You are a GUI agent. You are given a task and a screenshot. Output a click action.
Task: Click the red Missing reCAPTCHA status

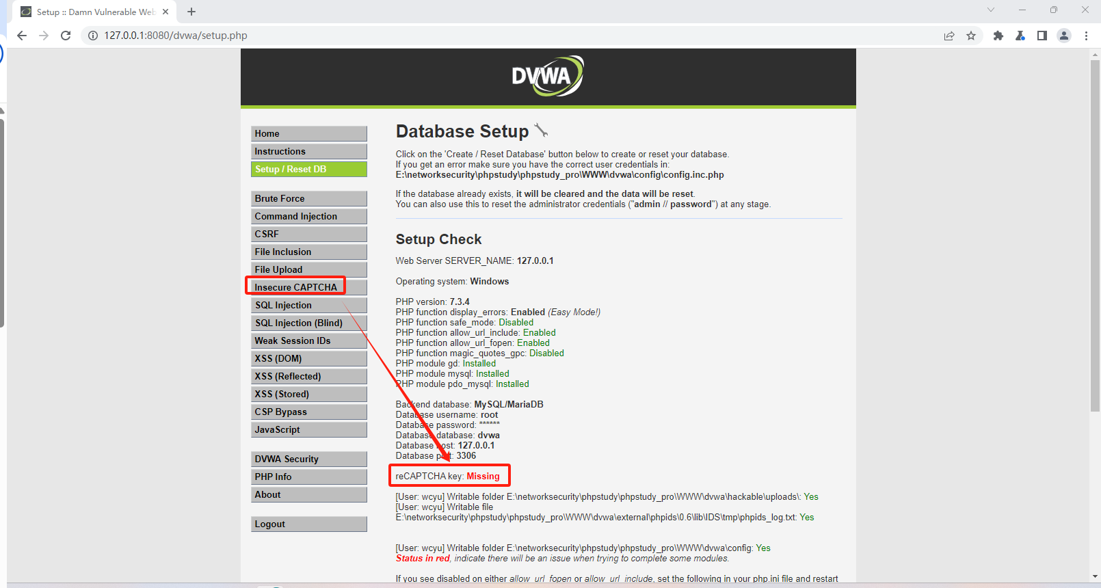[x=483, y=476]
